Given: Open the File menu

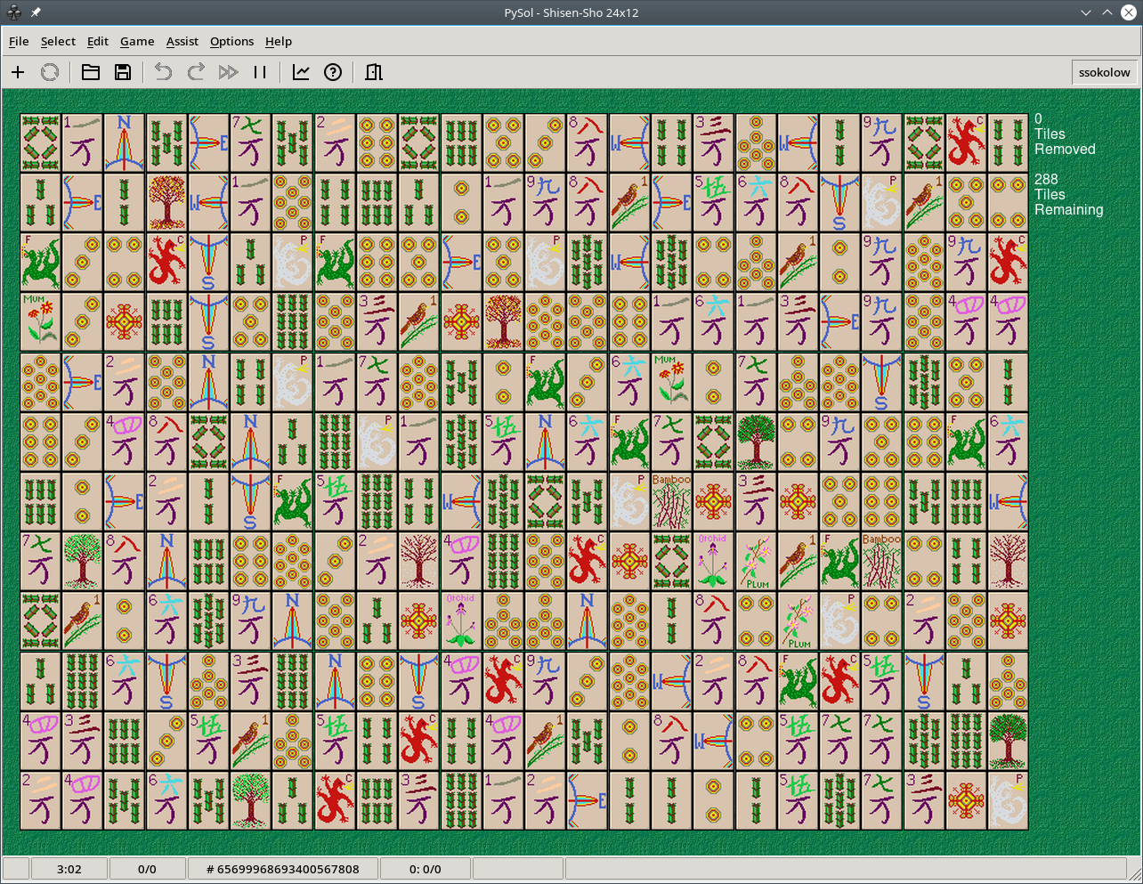Looking at the screenshot, I should point(19,41).
